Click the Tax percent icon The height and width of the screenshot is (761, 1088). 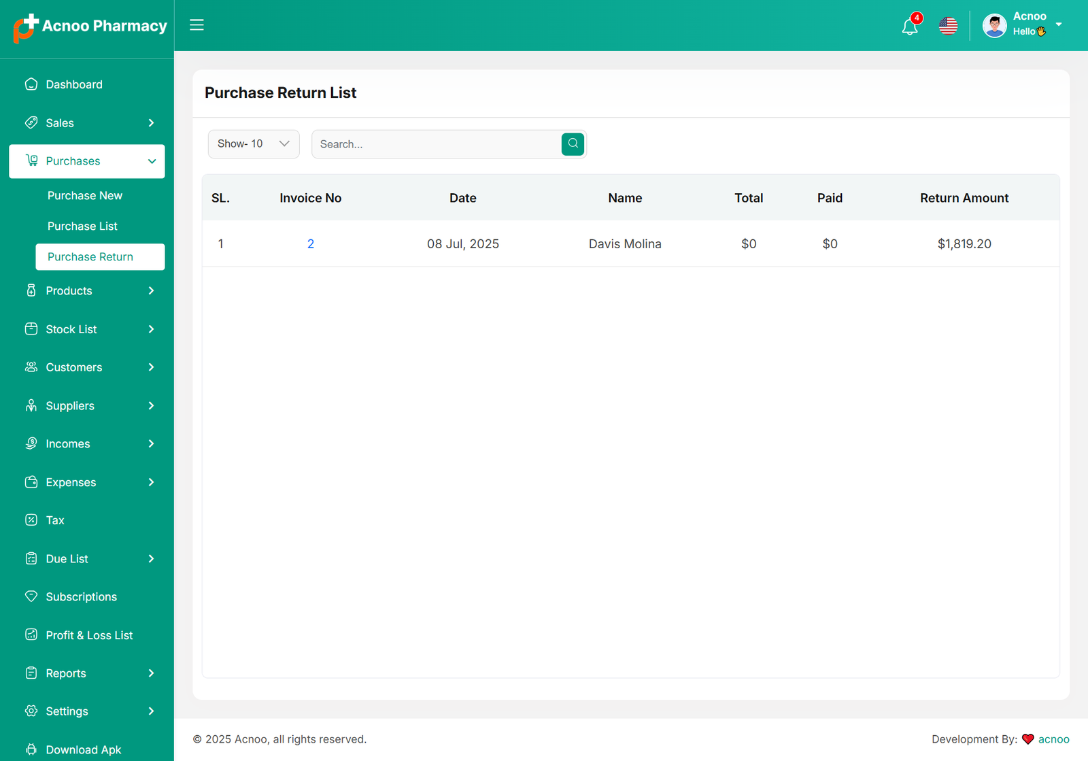[31, 520]
